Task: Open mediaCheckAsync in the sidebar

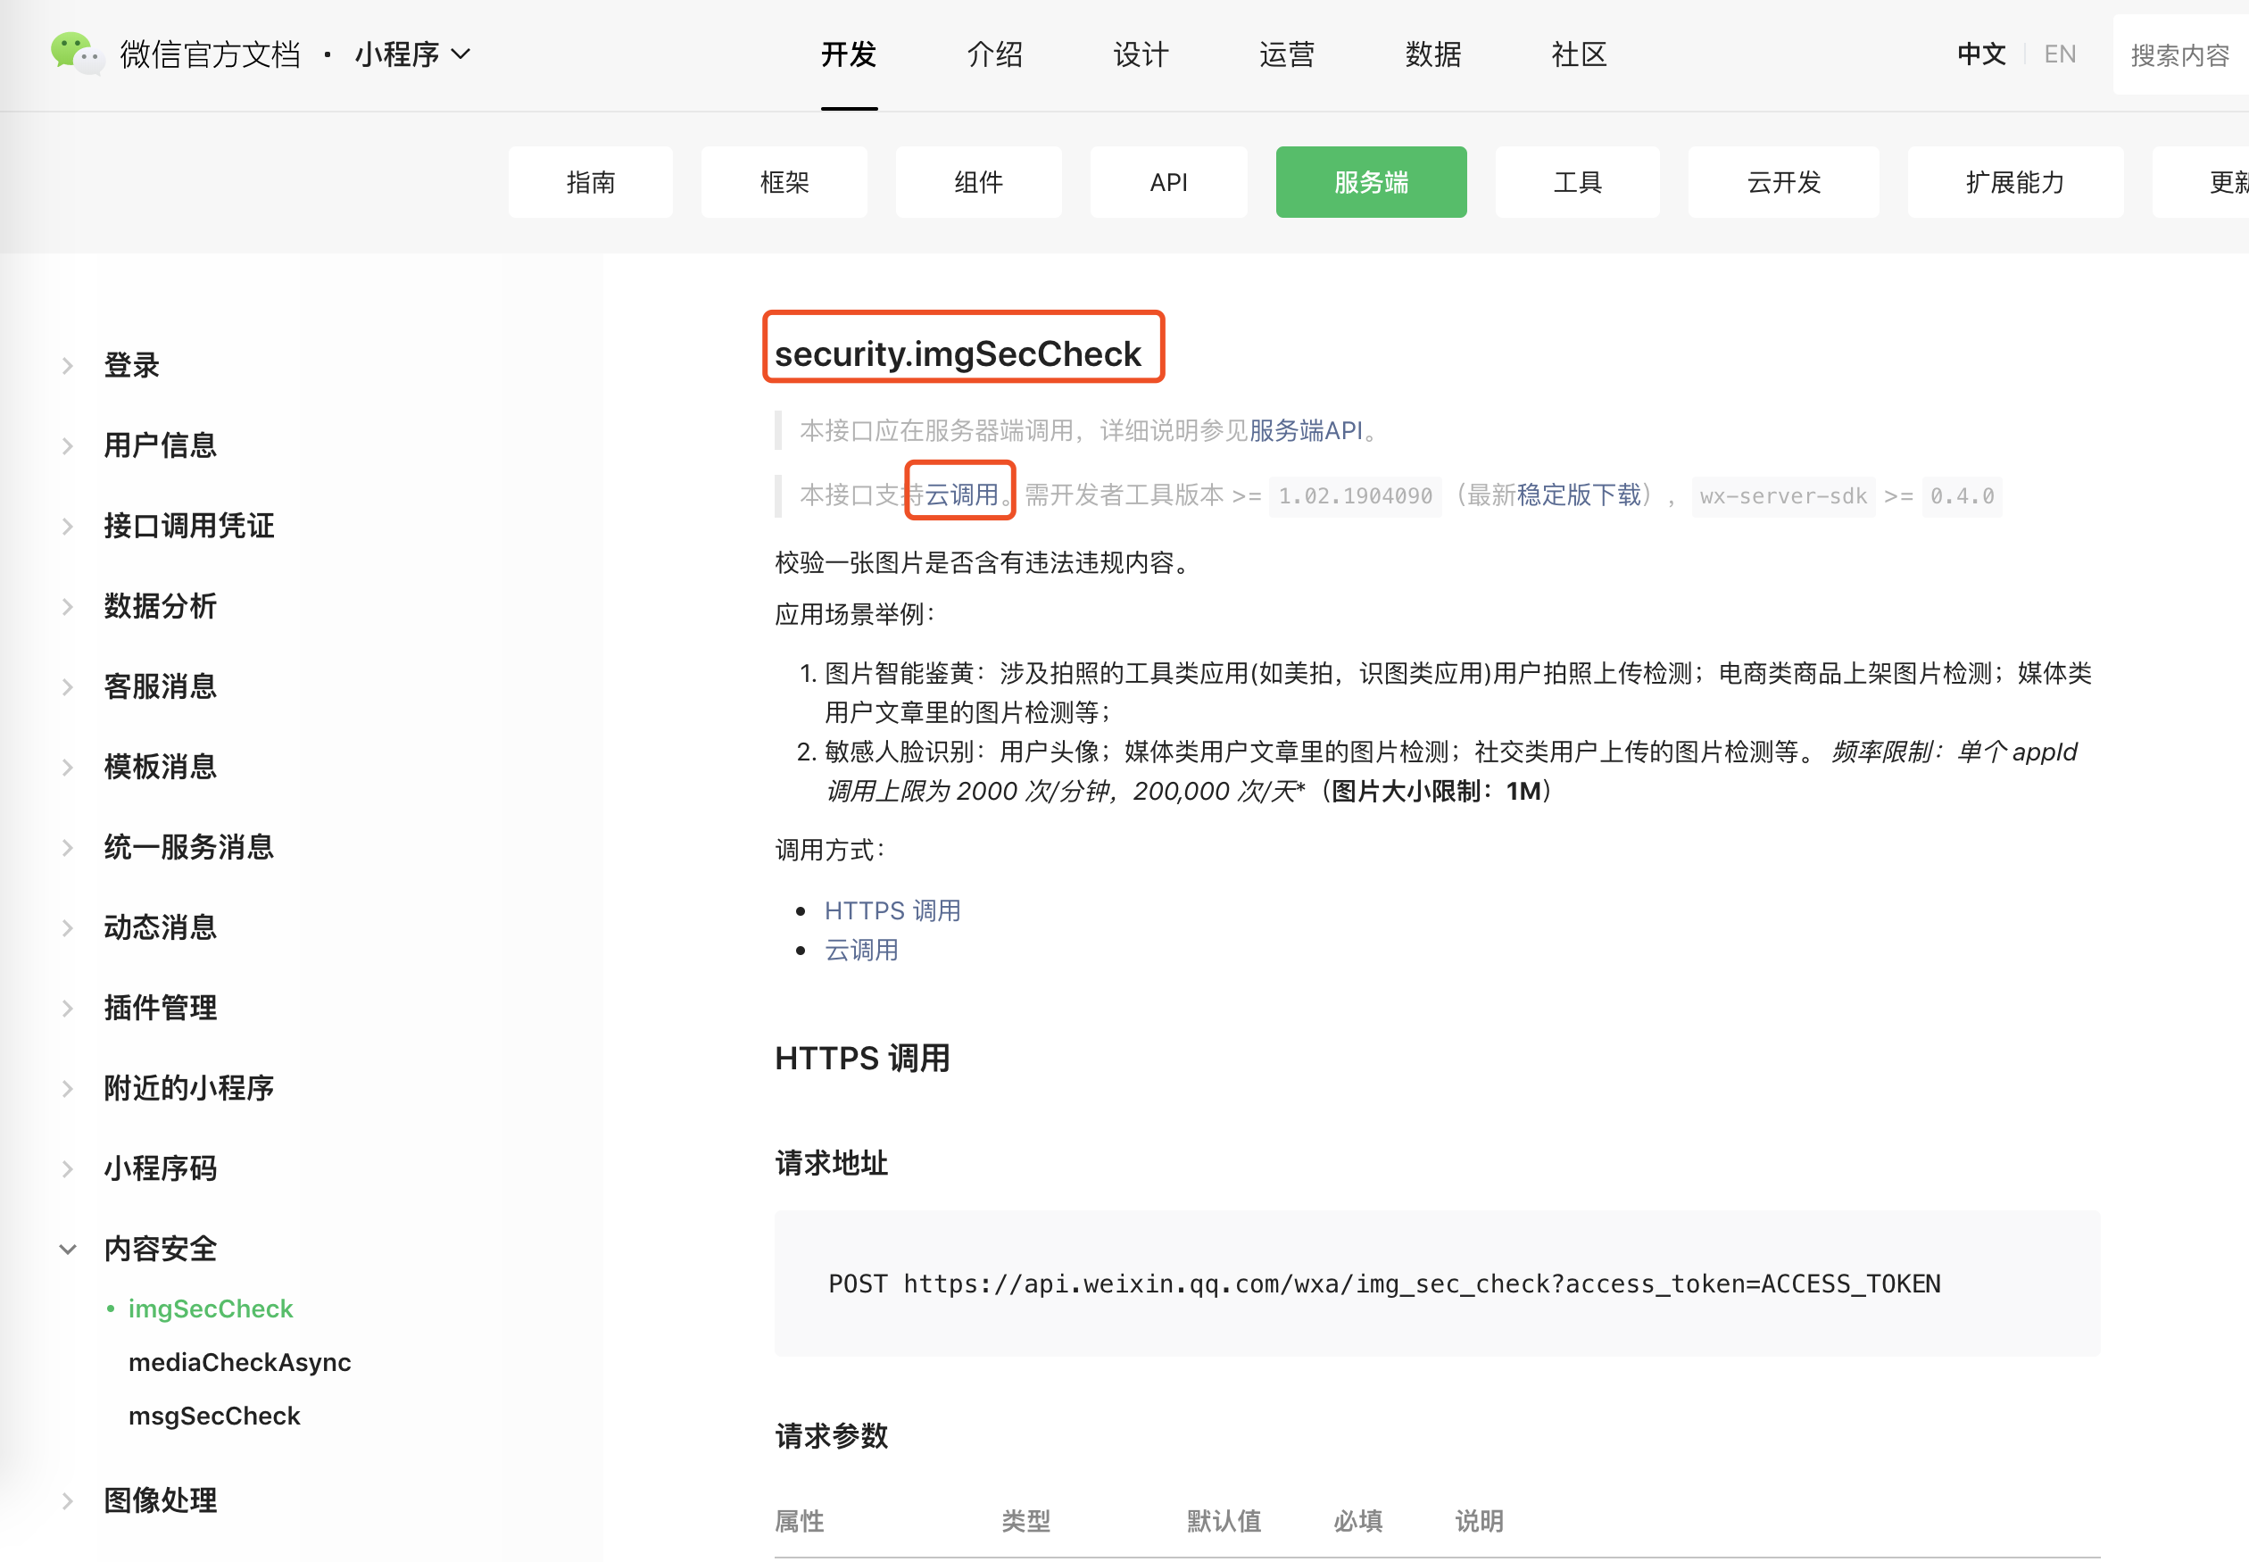Action: pyautogui.click(x=240, y=1363)
